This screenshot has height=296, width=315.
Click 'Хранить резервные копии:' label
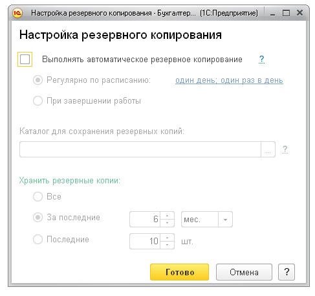70,181
